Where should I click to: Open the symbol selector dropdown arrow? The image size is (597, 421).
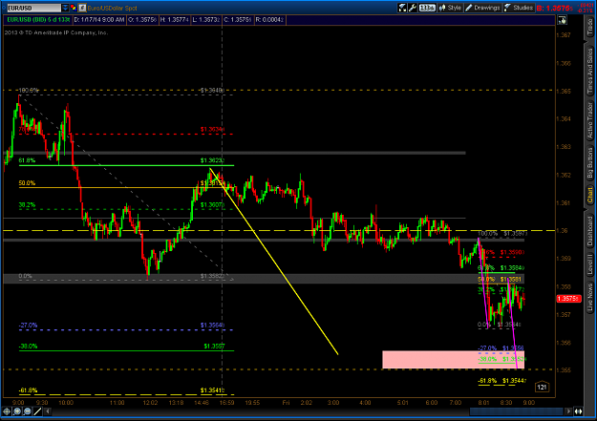[x=65, y=8]
